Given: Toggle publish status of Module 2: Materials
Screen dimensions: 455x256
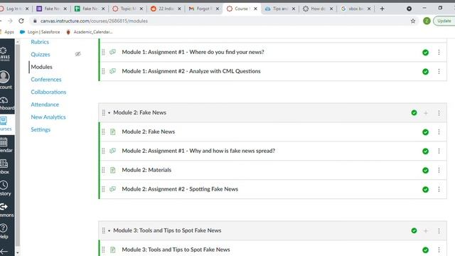Looking at the screenshot, I should (425, 171).
